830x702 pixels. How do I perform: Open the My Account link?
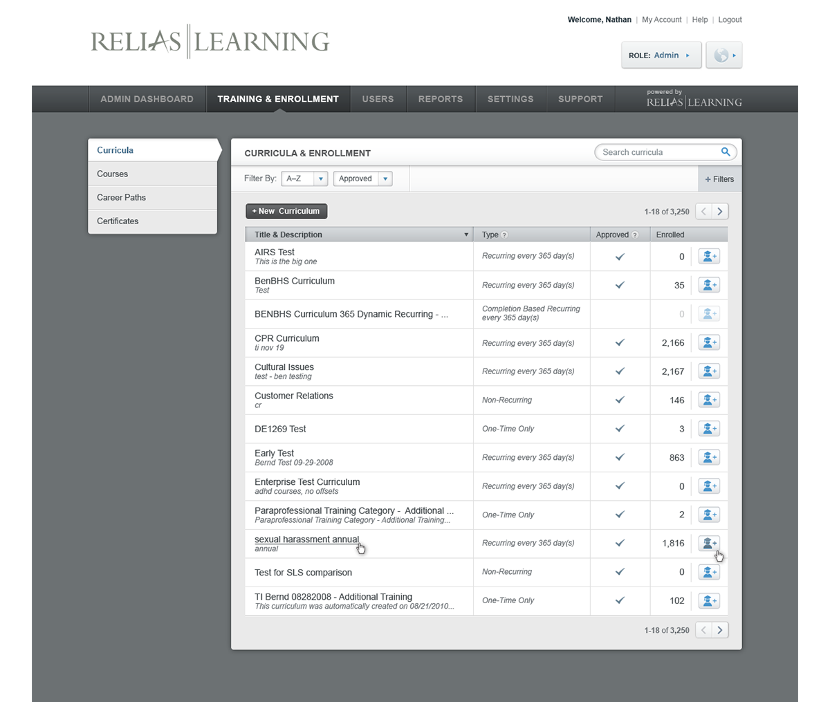click(661, 20)
